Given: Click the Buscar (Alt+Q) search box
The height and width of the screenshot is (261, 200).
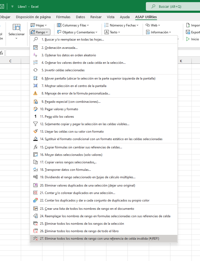Looking at the screenshot, I should point(173,6).
